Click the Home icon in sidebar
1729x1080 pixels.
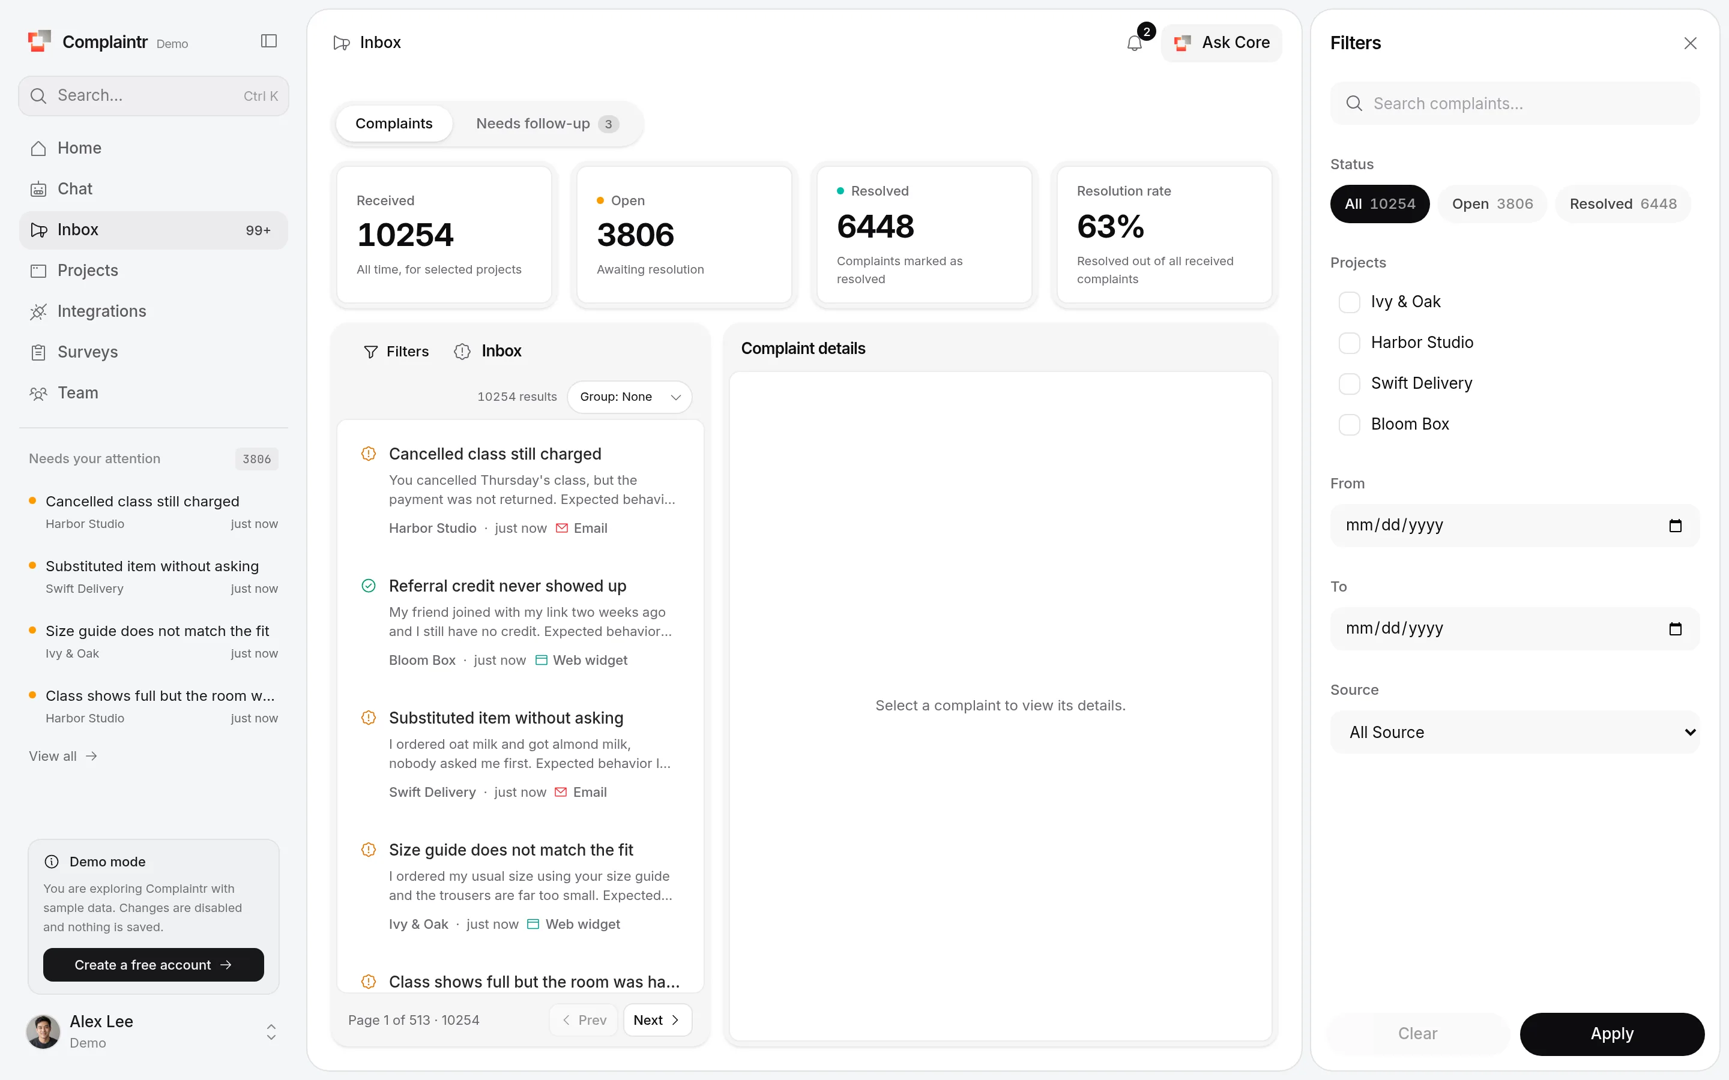pyautogui.click(x=38, y=148)
